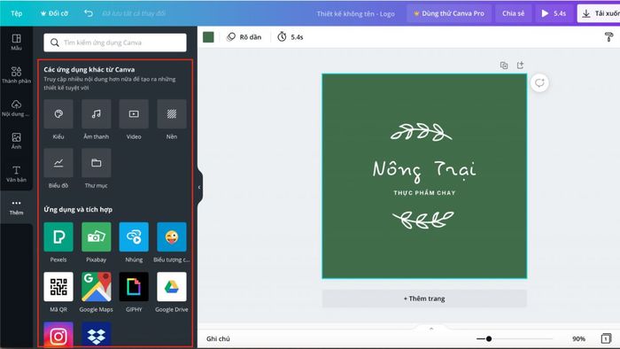Viewport: 620px width, 349px height.
Task: Play the 5.4s presentation preview
Action: coord(554,13)
